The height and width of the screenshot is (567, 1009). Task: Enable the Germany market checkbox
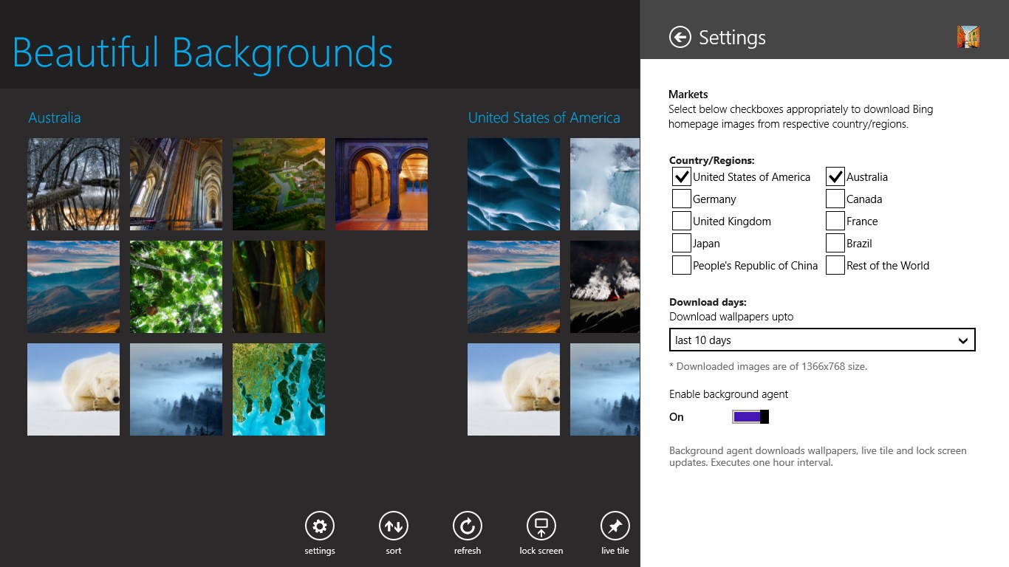(681, 199)
